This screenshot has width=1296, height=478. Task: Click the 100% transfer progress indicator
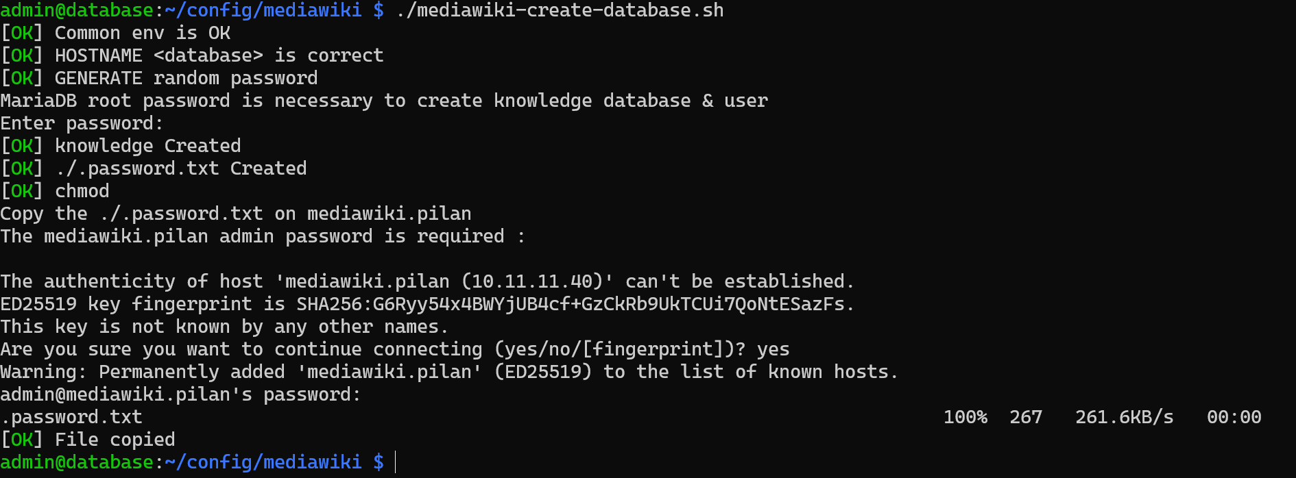coord(965,417)
